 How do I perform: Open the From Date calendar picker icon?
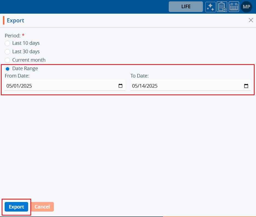click(x=120, y=86)
